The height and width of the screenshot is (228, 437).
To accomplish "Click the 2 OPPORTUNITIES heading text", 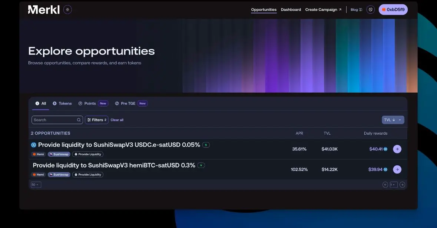I will (50, 133).
